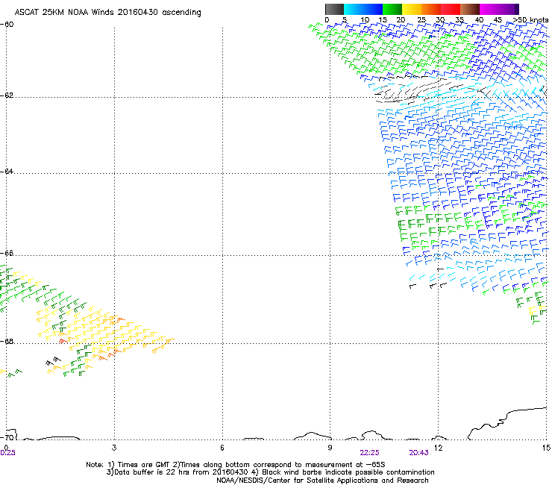Viewport: 552px width, 485px height.
Task: Select the cyan-blue 5-15 knots legend segment
Action: tap(363, 9)
